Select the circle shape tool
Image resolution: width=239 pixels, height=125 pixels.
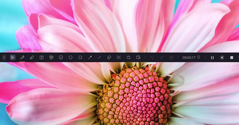pyautogui.click(x=71, y=57)
